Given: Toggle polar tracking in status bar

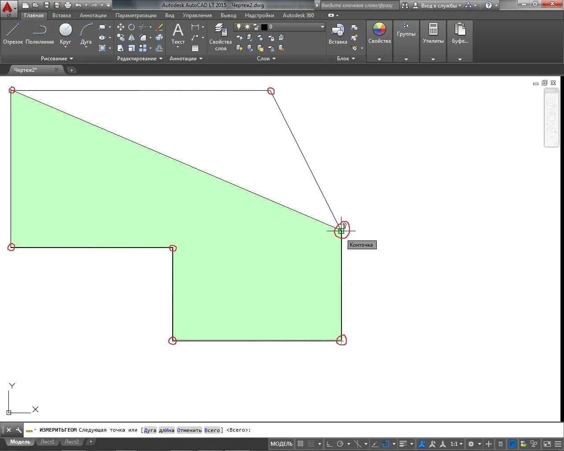Looking at the screenshot, I should point(340,444).
